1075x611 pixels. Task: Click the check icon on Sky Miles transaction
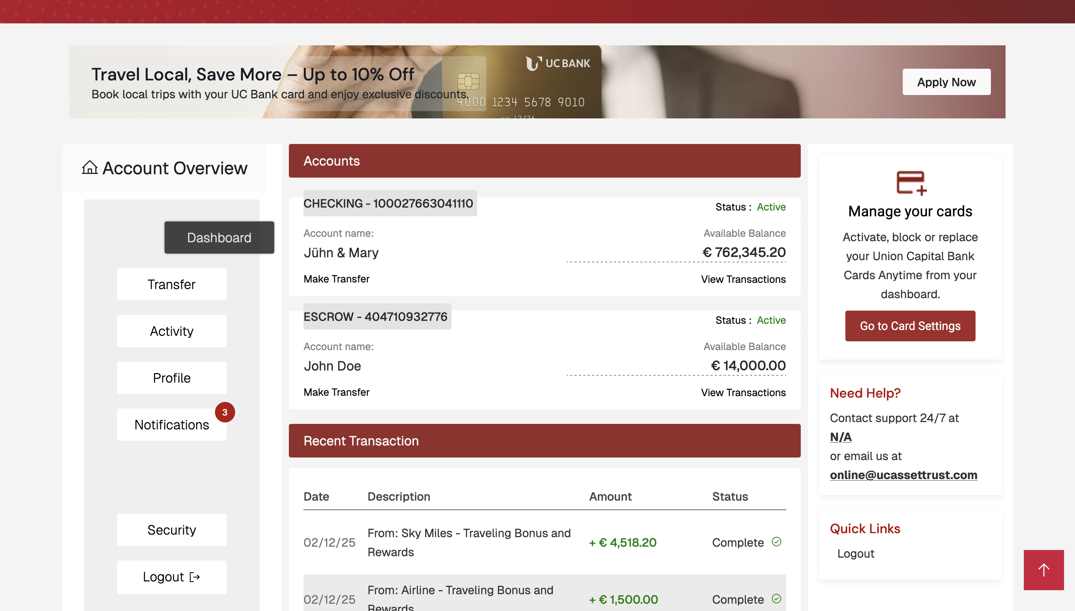pyautogui.click(x=777, y=542)
